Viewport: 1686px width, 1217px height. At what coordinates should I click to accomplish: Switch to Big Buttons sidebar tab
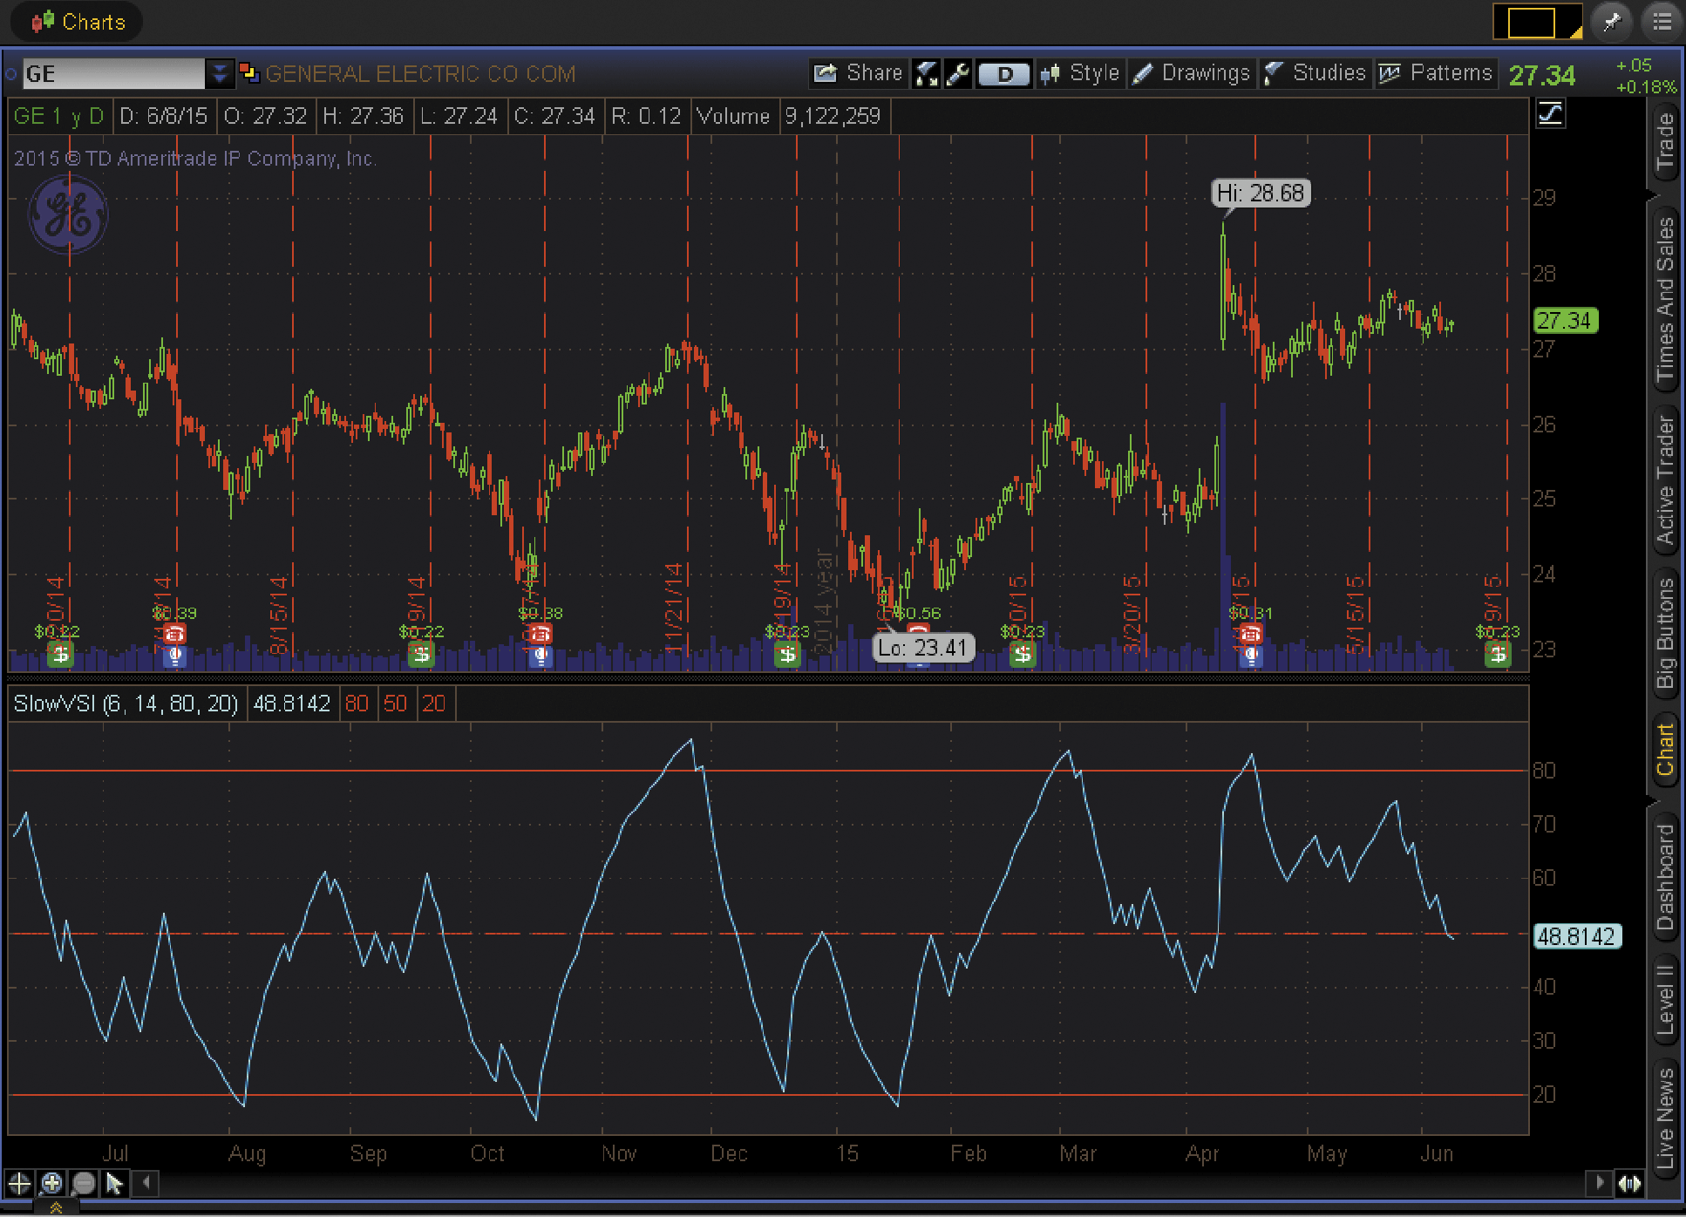click(1665, 633)
